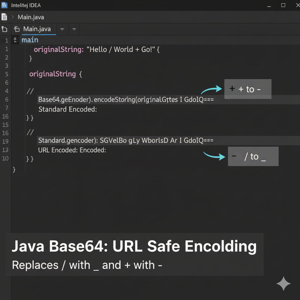Select the back navigation icon left of the tab
Viewport: 300px width, 300px height.
(x=4, y=29)
